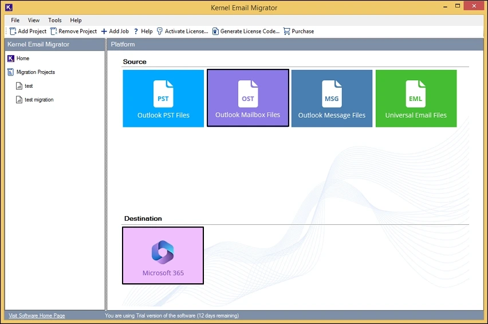
Task: Click the Purchase toolbar label
Action: click(302, 31)
